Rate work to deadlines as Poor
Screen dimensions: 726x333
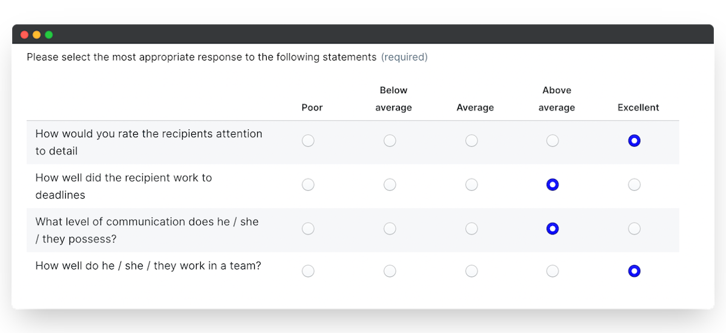(308, 185)
